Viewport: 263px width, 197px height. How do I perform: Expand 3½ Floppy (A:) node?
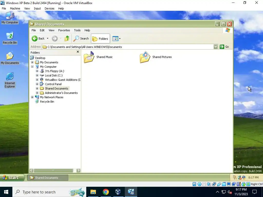[x=37, y=71]
